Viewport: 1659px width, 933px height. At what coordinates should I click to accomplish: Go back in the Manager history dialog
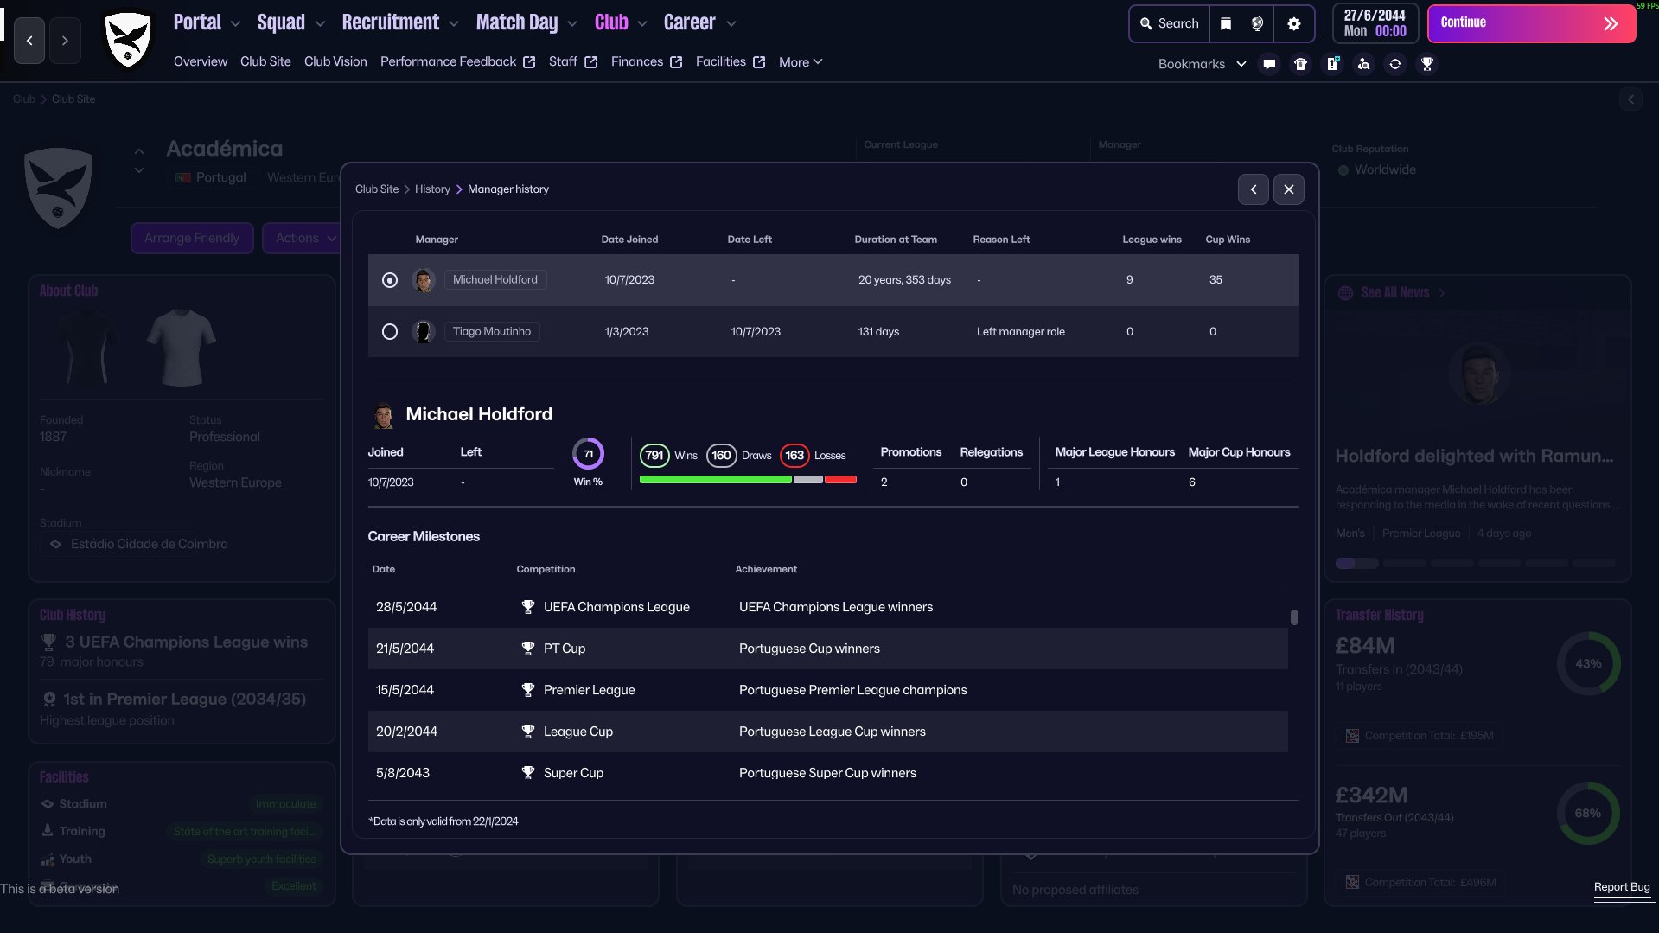(x=1254, y=189)
